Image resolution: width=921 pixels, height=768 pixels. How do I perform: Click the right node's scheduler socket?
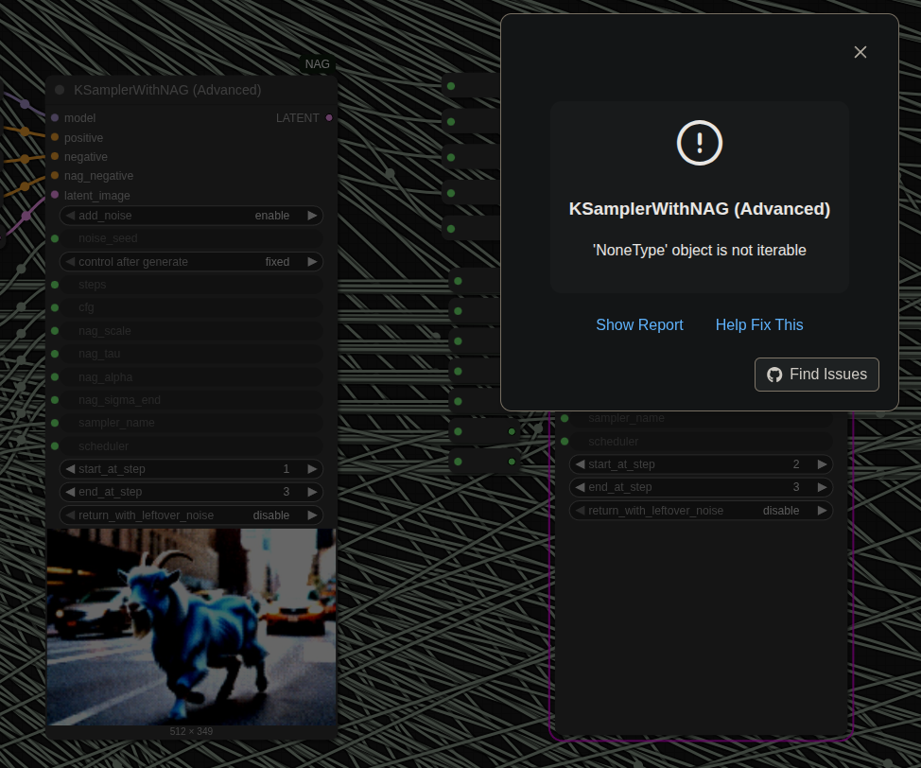565,442
